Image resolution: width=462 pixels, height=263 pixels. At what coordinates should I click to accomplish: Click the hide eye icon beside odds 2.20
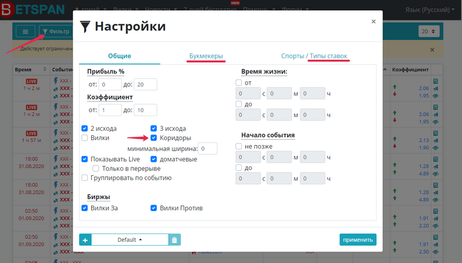pyautogui.click(x=436, y=226)
